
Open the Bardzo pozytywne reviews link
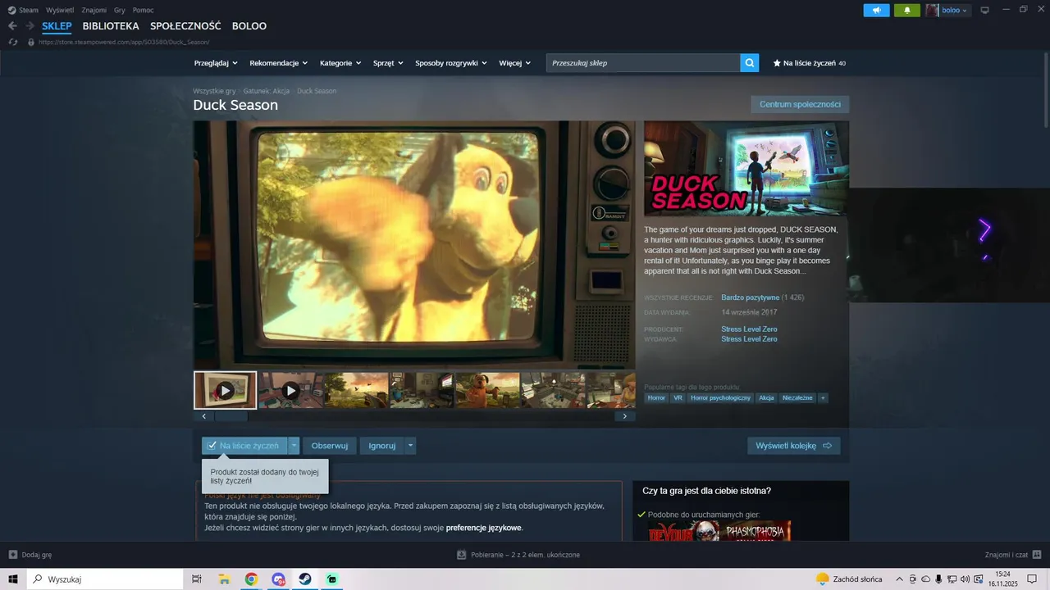[750, 297]
